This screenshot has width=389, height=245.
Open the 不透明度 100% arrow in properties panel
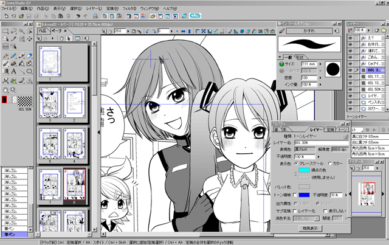[318, 157]
